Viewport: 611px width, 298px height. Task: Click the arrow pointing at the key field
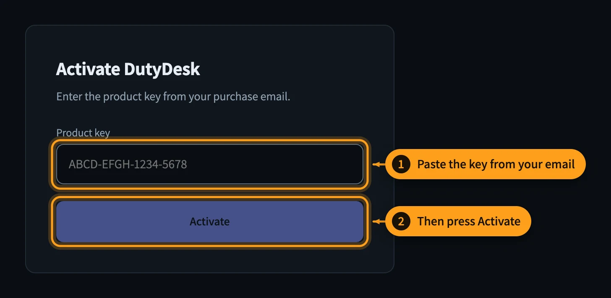379,164
